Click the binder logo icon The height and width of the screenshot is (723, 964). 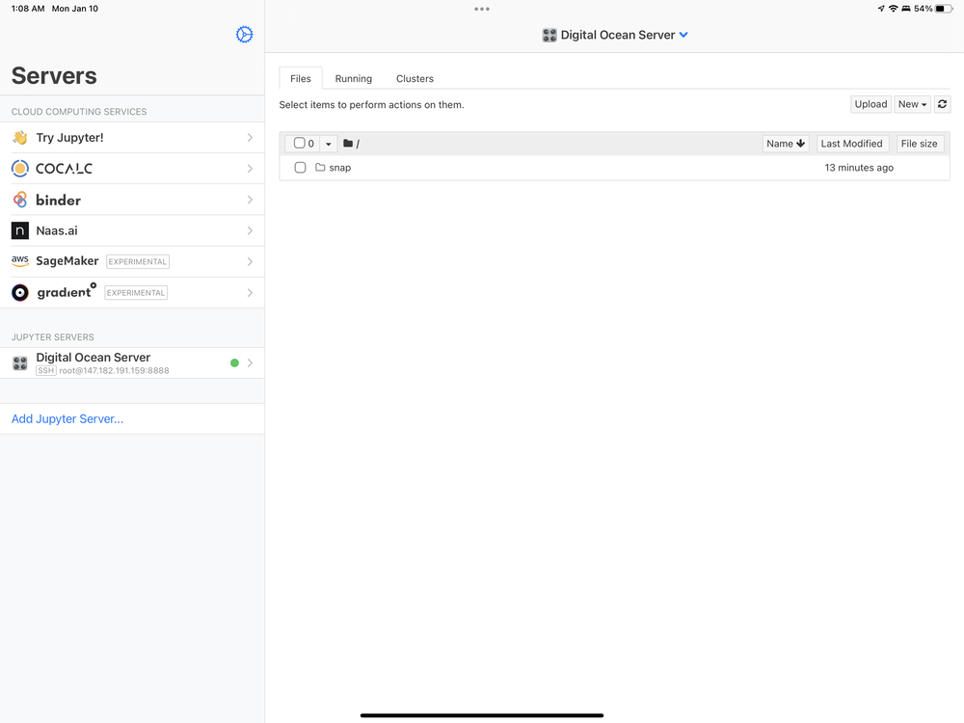coord(19,200)
